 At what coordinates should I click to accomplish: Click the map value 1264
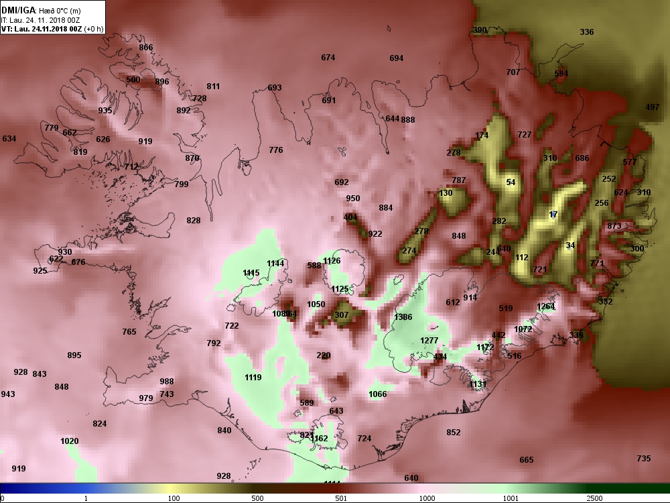(x=546, y=306)
